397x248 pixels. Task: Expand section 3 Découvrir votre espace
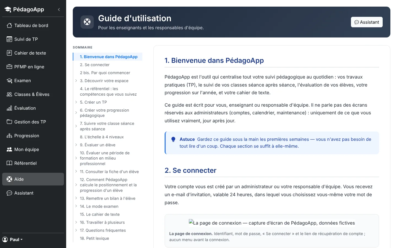point(76,81)
